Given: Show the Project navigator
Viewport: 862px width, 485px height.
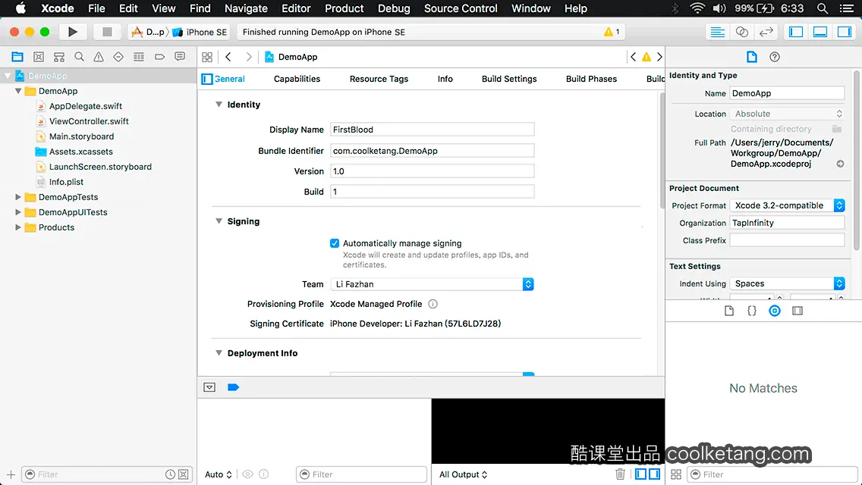Looking at the screenshot, I should pyautogui.click(x=17, y=57).
